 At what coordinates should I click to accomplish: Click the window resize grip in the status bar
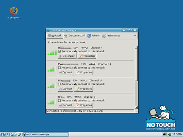click(136, 111)
